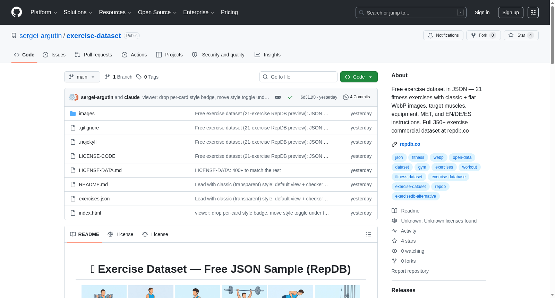The image size is (555, 298).
Task: View the 0 watching list
Action: tap(408, 251)
